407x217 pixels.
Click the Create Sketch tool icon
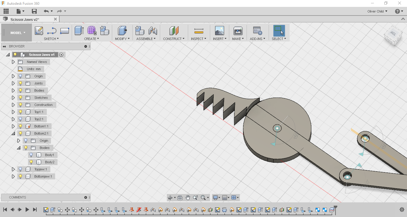[39, 31]
